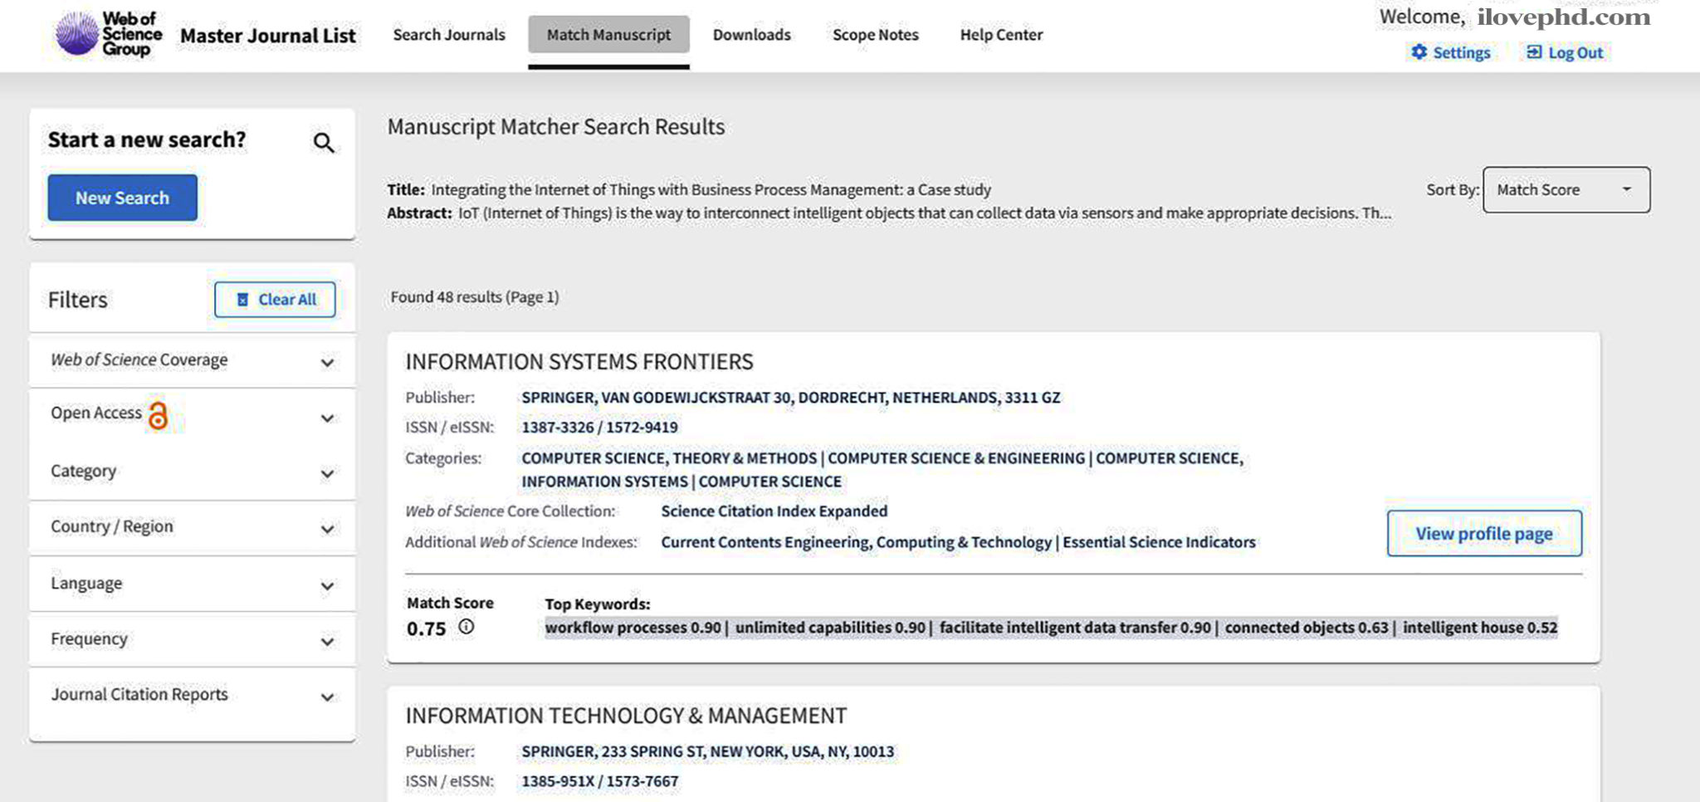The image size is (1700, 802).
Task: Click keyword workflow processes 0.90
Action: [x=633, y=628]
